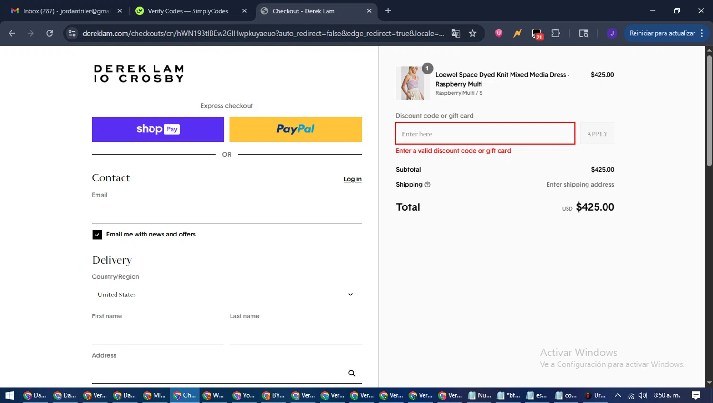This screenshot has height=403, width=713.
Task: Show hidden system tray icons
Action: tap(617, 395)
